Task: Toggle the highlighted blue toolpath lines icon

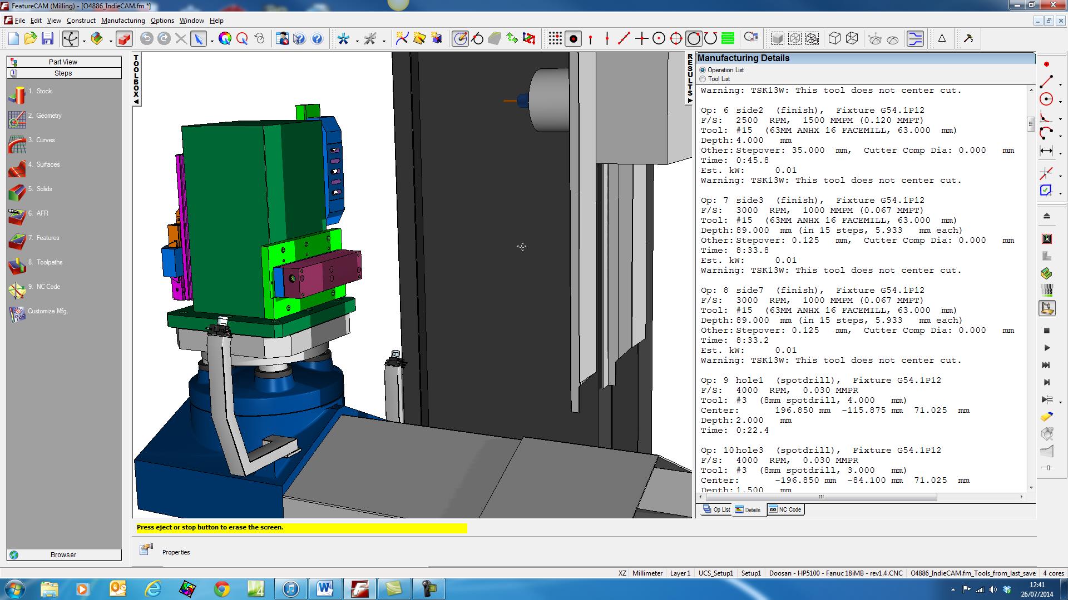Action: tap(915, 38)
